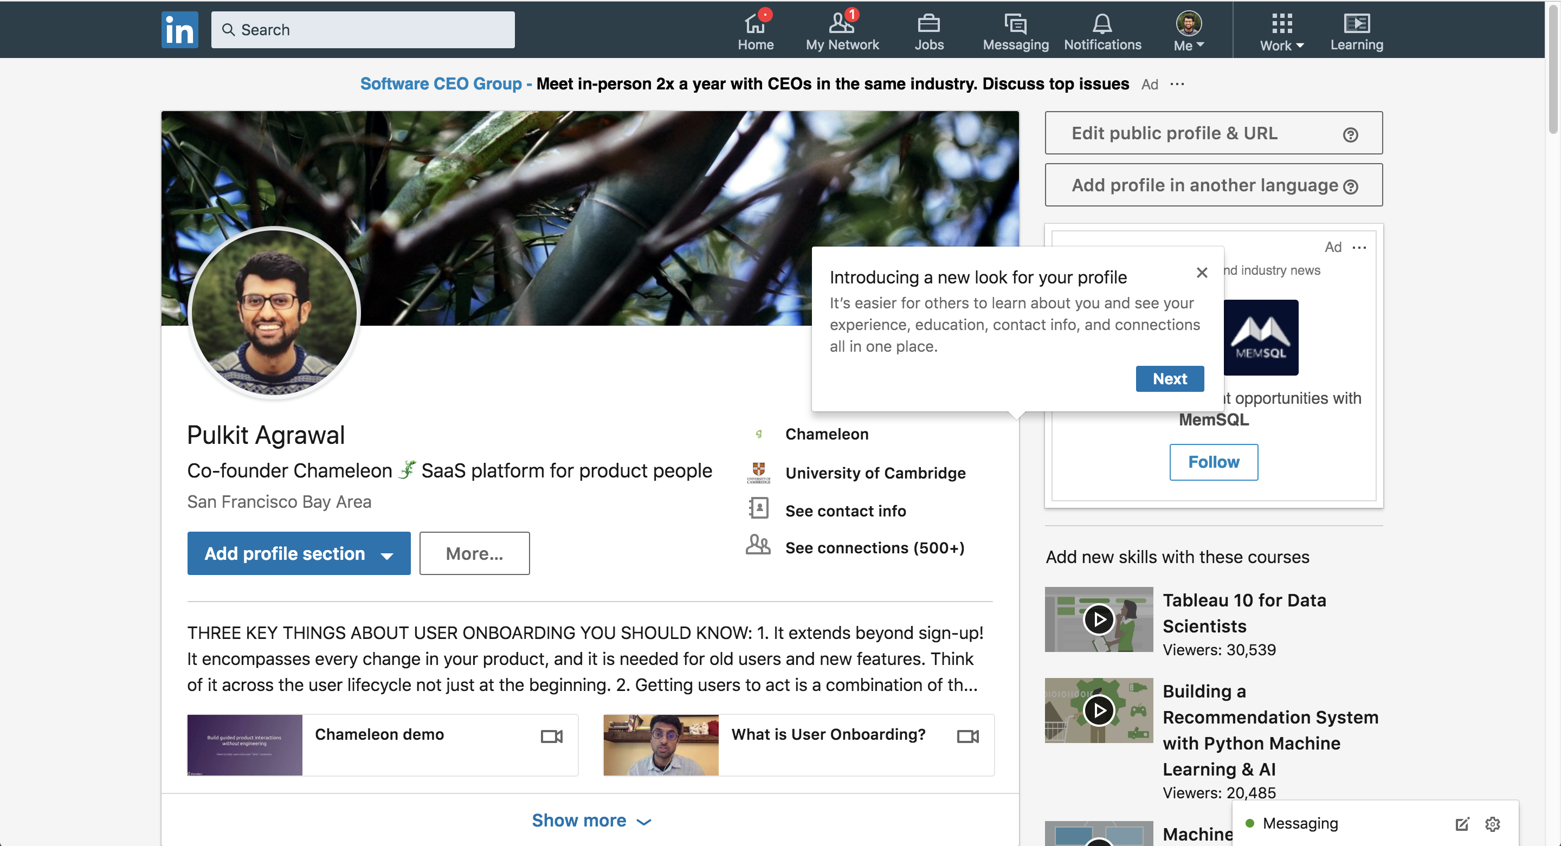Select Next in profile intro popup
This screenshot has height=846, width=1561.
[1170, 377]
